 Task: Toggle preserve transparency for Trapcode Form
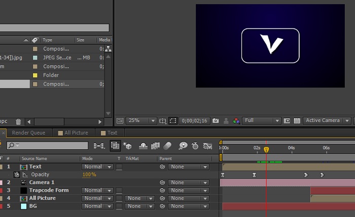[119, 191]
